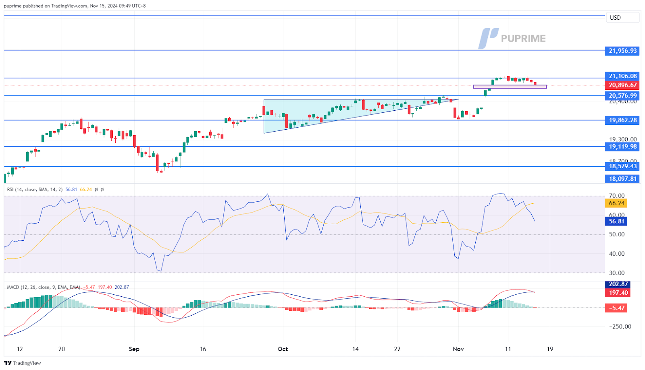Click the 19 date label on time axis
The width and height of the screenshot is (645, 370).
550,349
